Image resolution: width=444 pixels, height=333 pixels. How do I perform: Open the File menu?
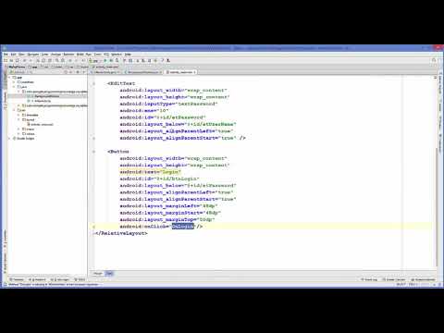pyautogui.click(x=6, y=55)
